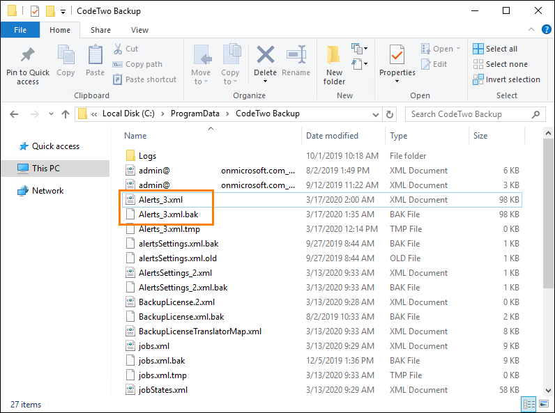
Task: Select the Alerts_3.xml.tmp file
Action: coord(321,229)
